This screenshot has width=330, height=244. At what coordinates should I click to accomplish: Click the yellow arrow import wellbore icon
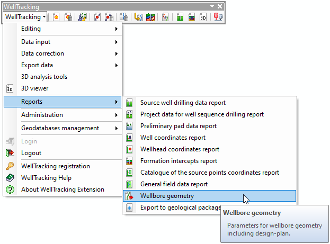pos(138,17)
